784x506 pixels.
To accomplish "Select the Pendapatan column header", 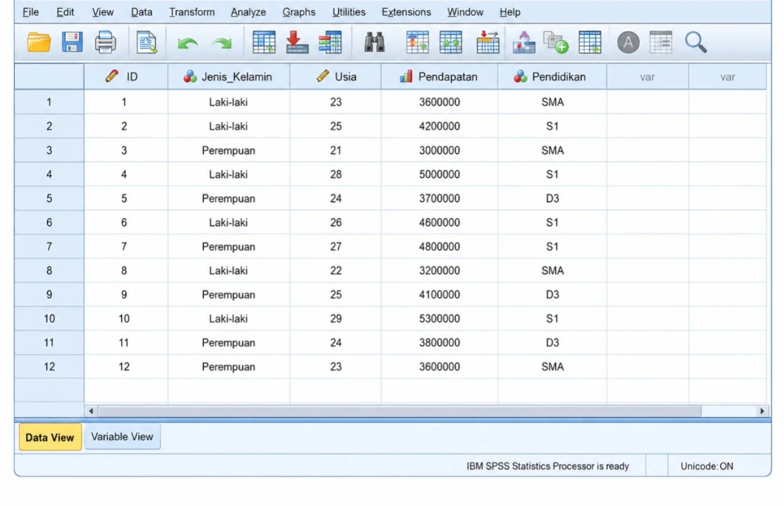I will (439, 77).
